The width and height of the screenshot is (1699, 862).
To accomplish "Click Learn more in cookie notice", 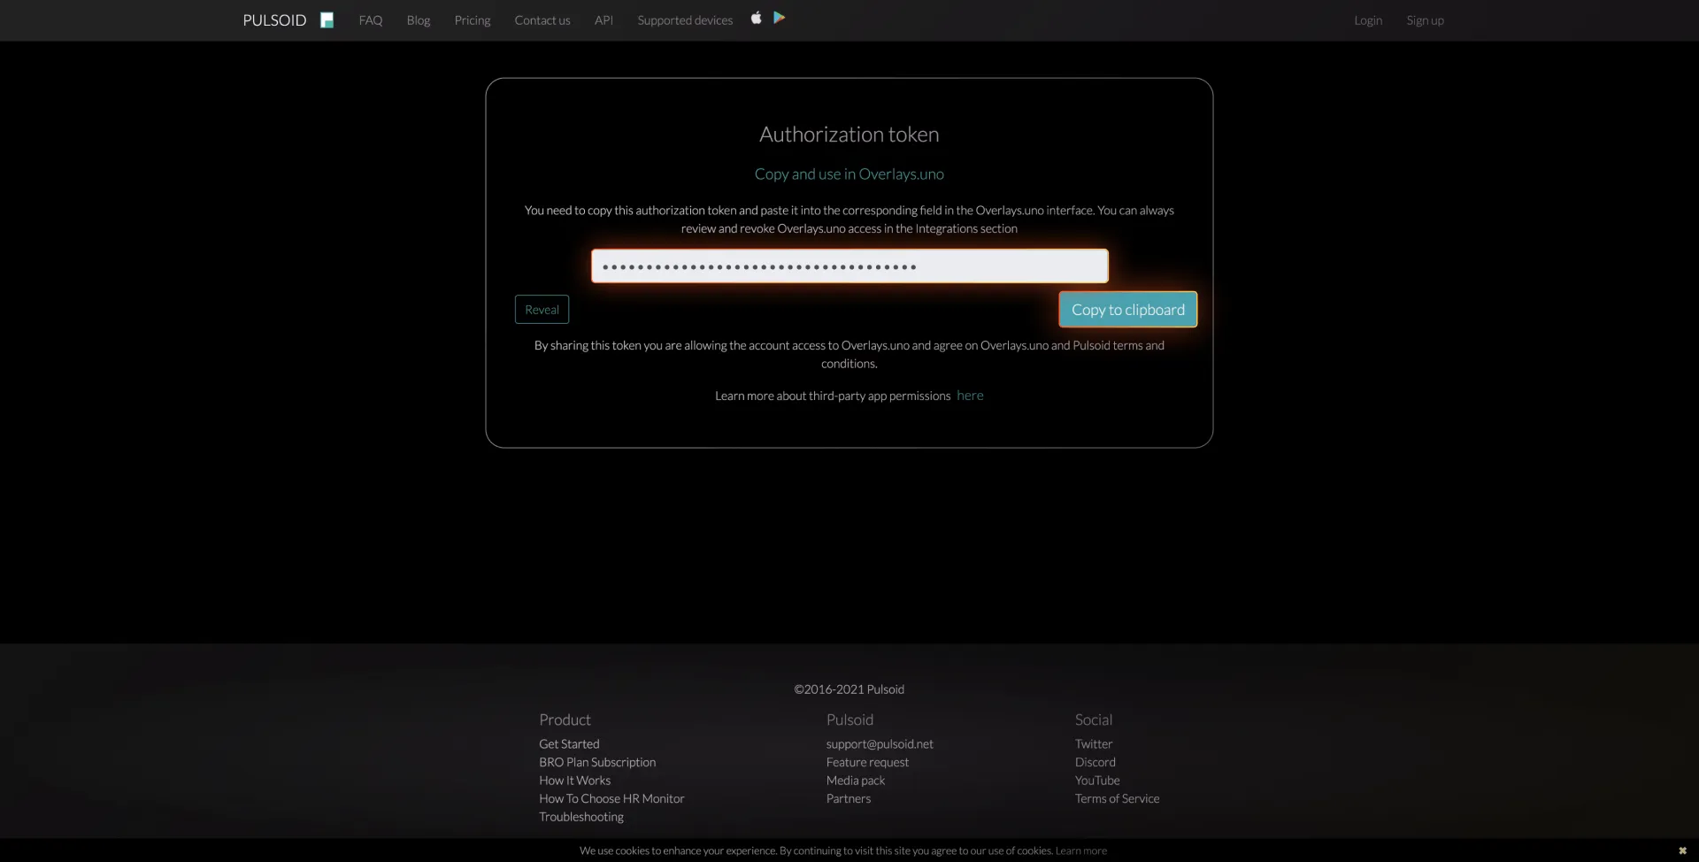I will [x=1081, y=850].
